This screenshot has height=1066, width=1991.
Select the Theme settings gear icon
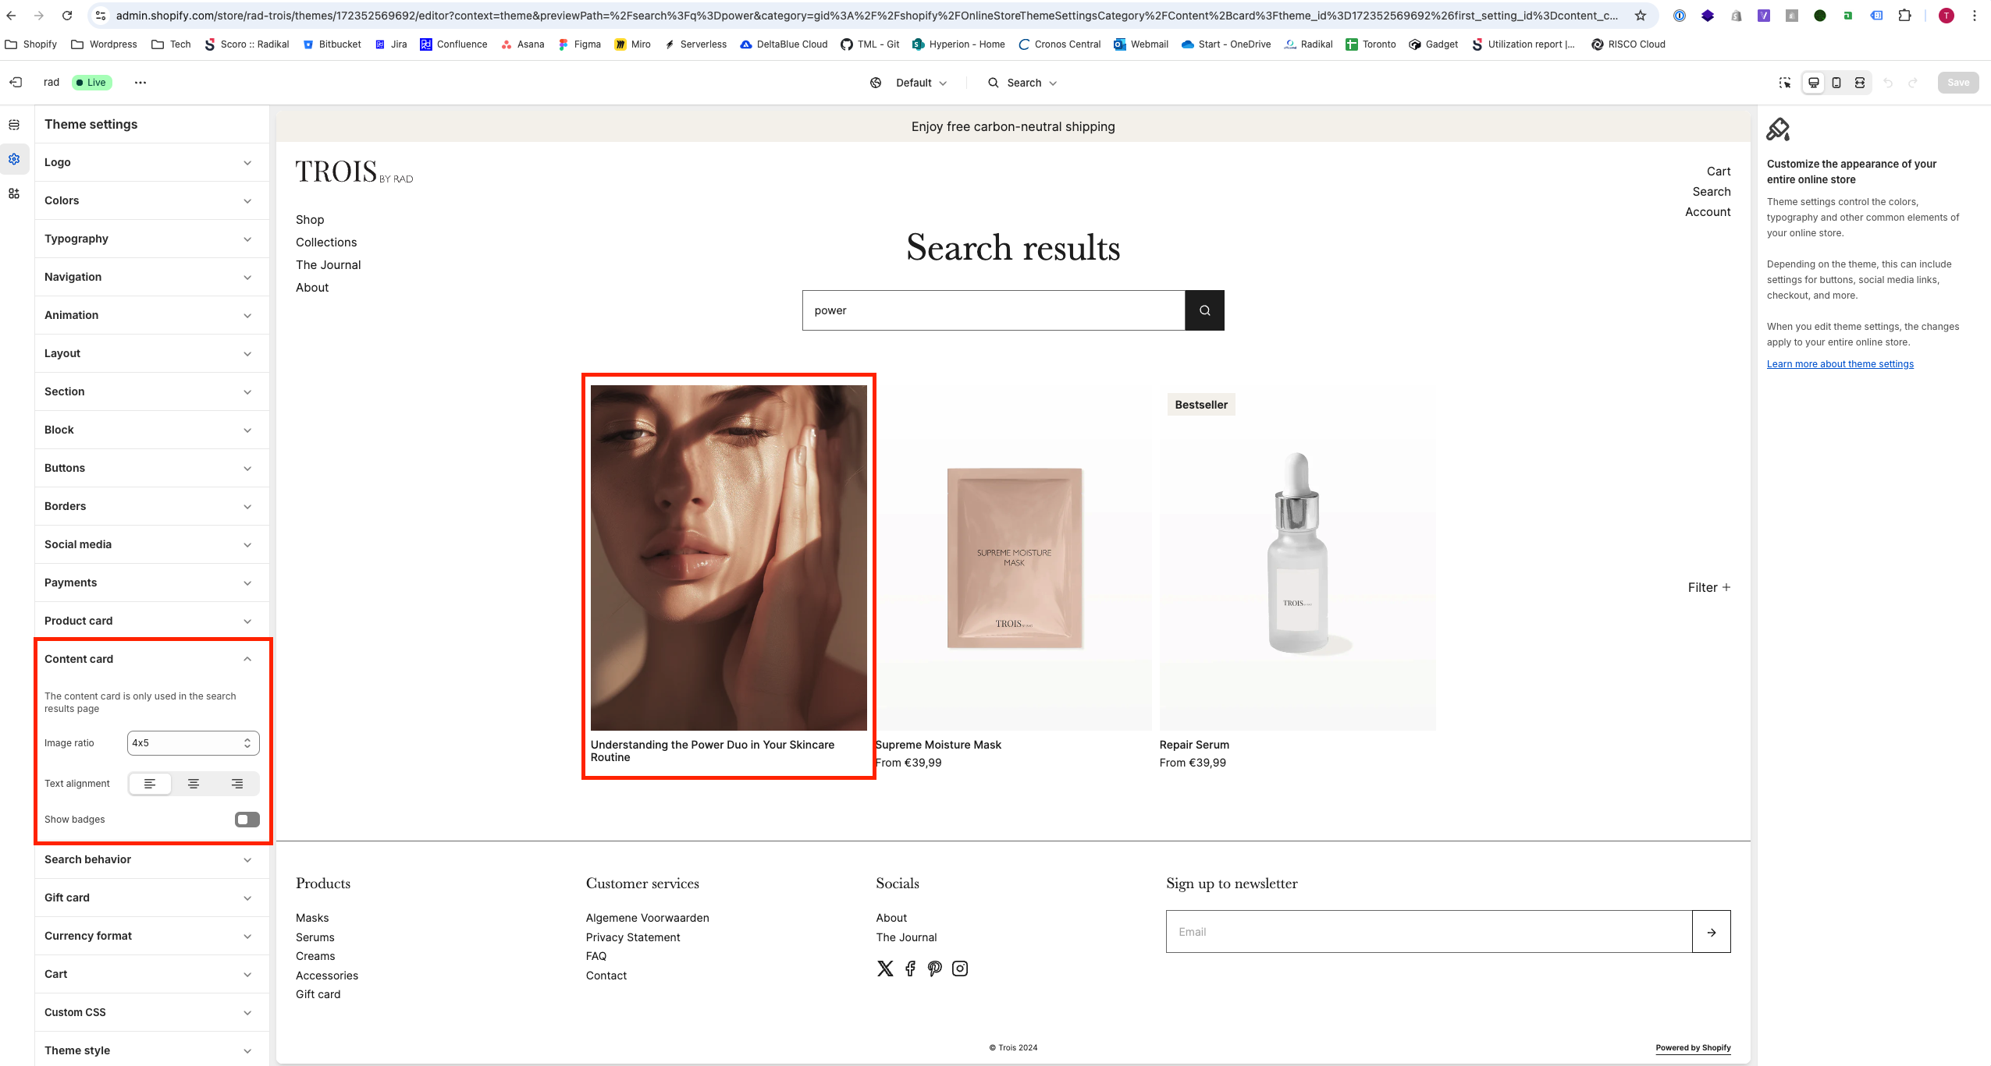14,159
